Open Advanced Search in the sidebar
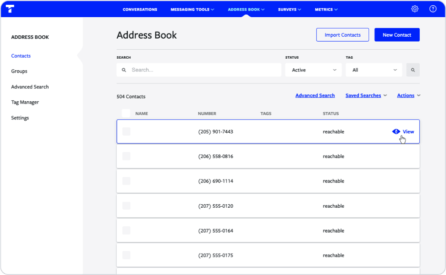The height and width of the screenshot is (275, 446). click(30, 86)
